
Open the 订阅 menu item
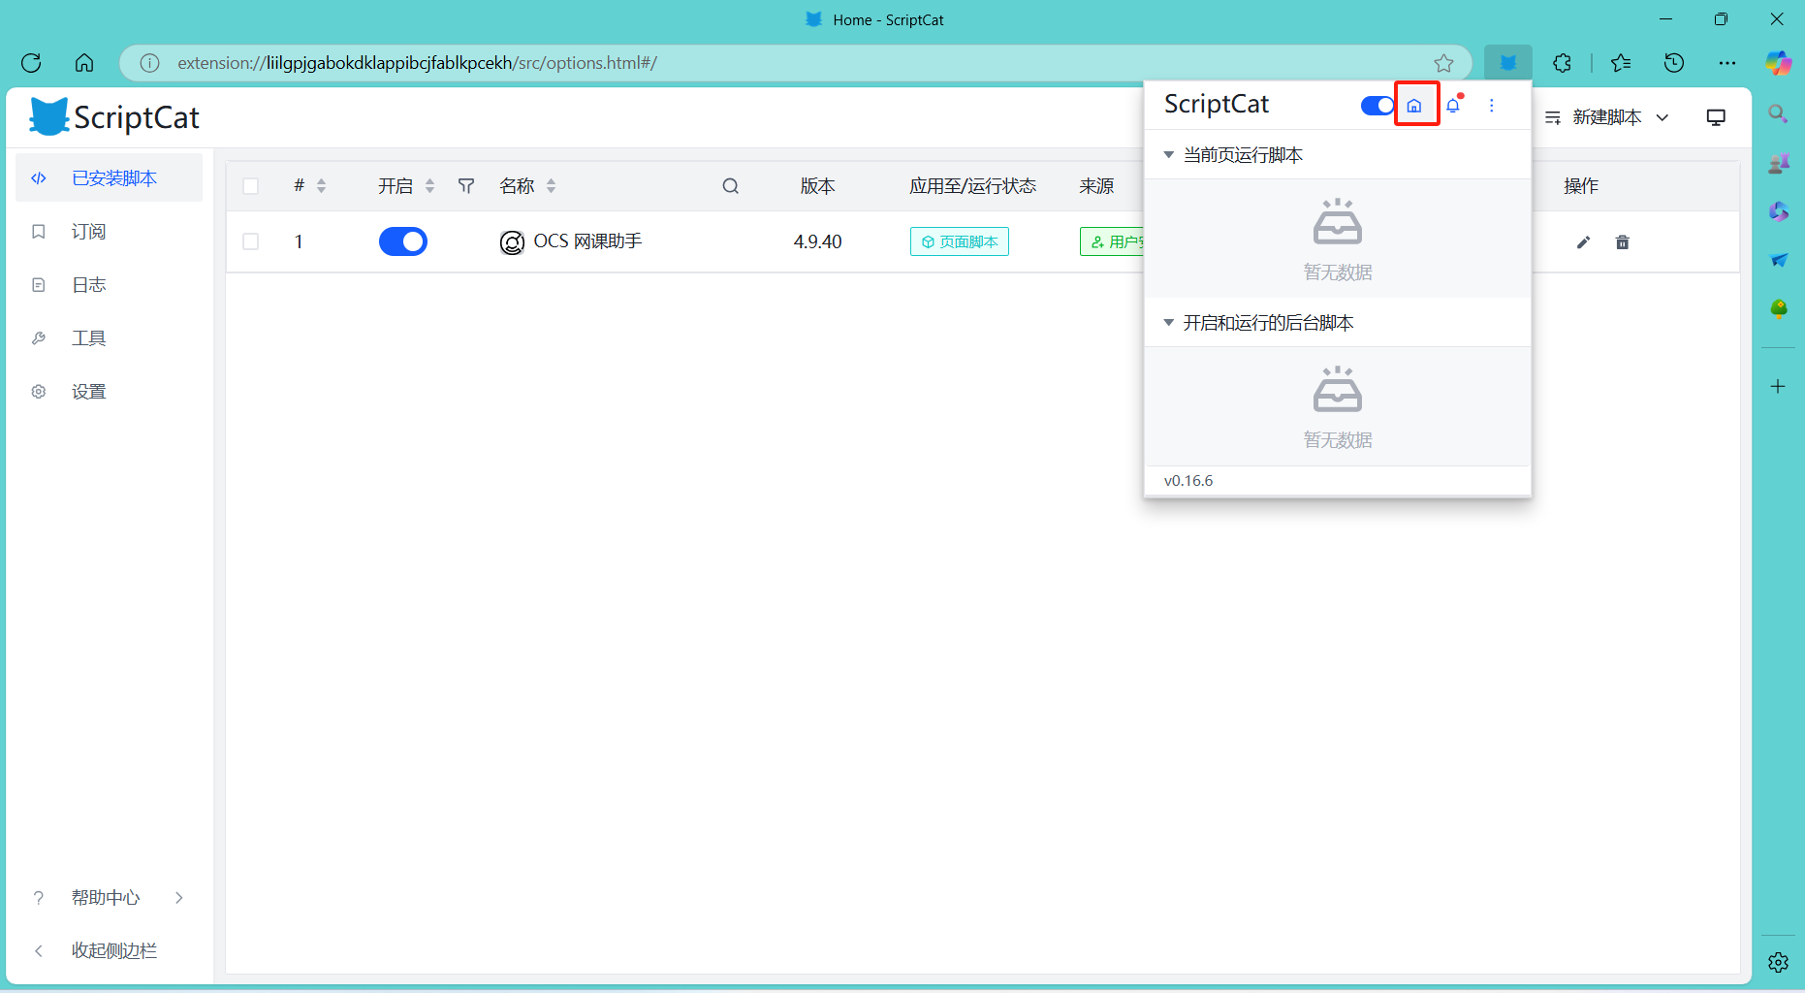[109, 231]
